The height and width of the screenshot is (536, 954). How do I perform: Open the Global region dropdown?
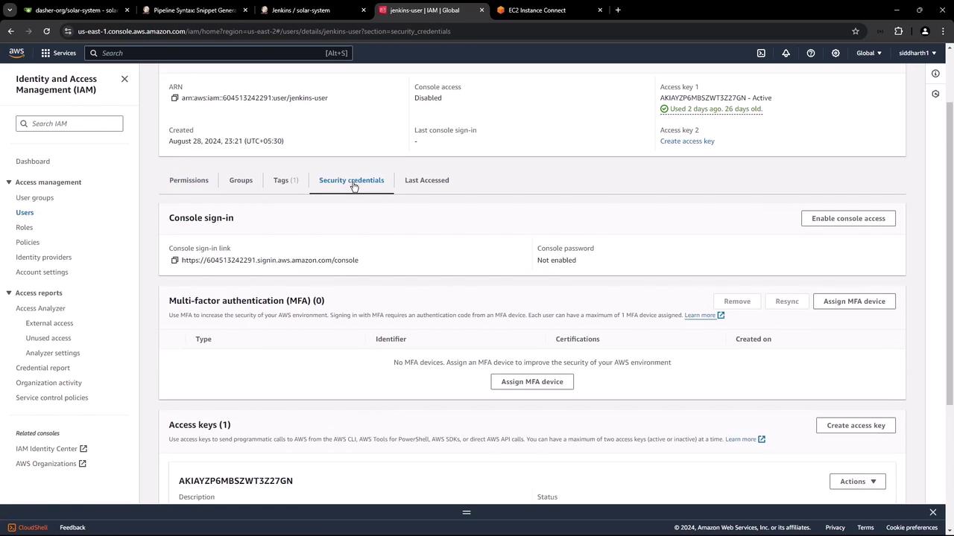coord(869,53)
